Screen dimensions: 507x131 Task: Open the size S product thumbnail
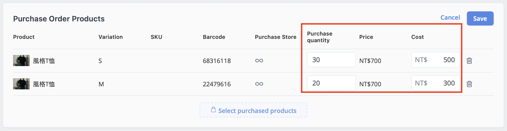(21, 61)
